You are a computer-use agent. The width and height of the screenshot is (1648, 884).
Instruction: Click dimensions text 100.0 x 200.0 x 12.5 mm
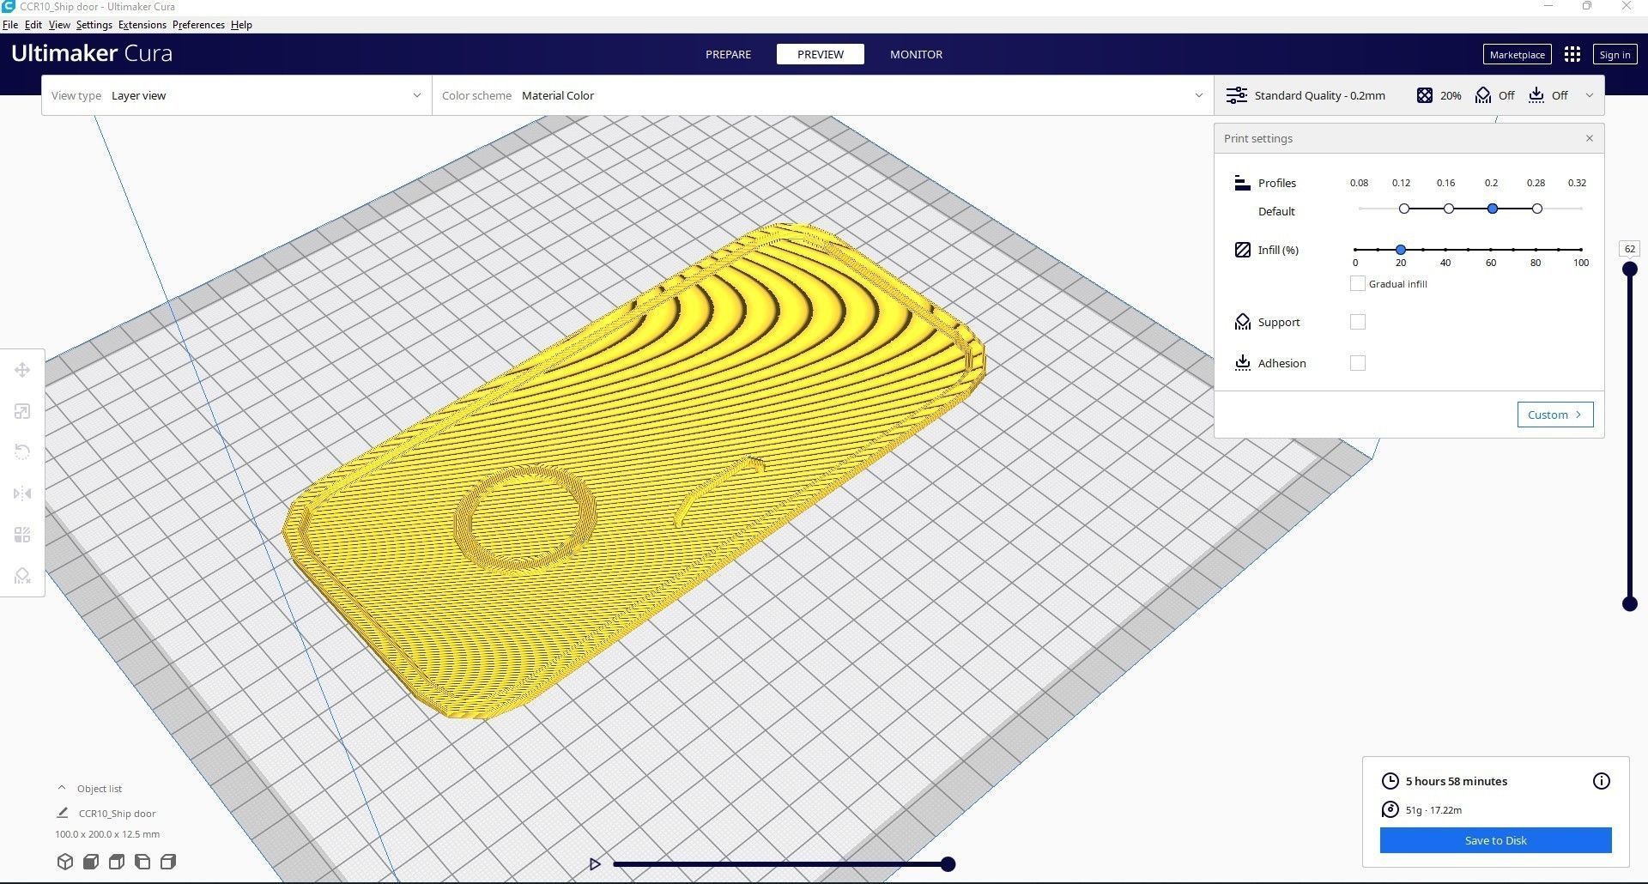coord(107,833)
